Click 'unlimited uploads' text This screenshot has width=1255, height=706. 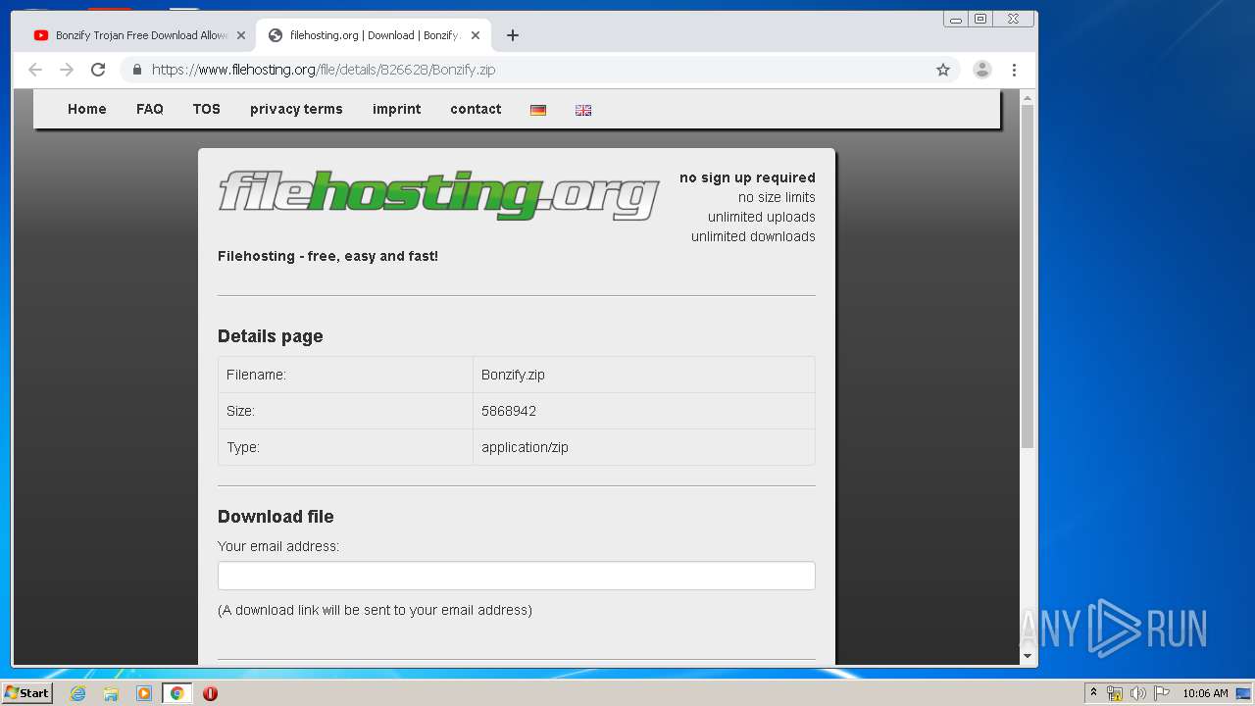[x=762, y=217]
